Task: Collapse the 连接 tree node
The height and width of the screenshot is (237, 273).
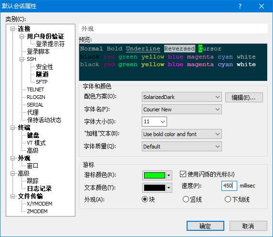Action: click(12, 29)
